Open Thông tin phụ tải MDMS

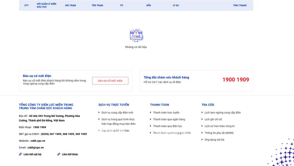coord(219,133)
